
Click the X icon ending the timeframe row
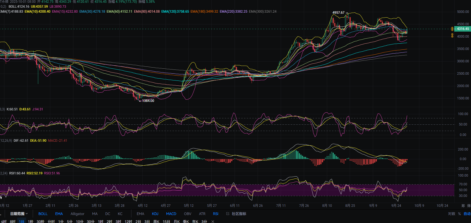(213, 221)
